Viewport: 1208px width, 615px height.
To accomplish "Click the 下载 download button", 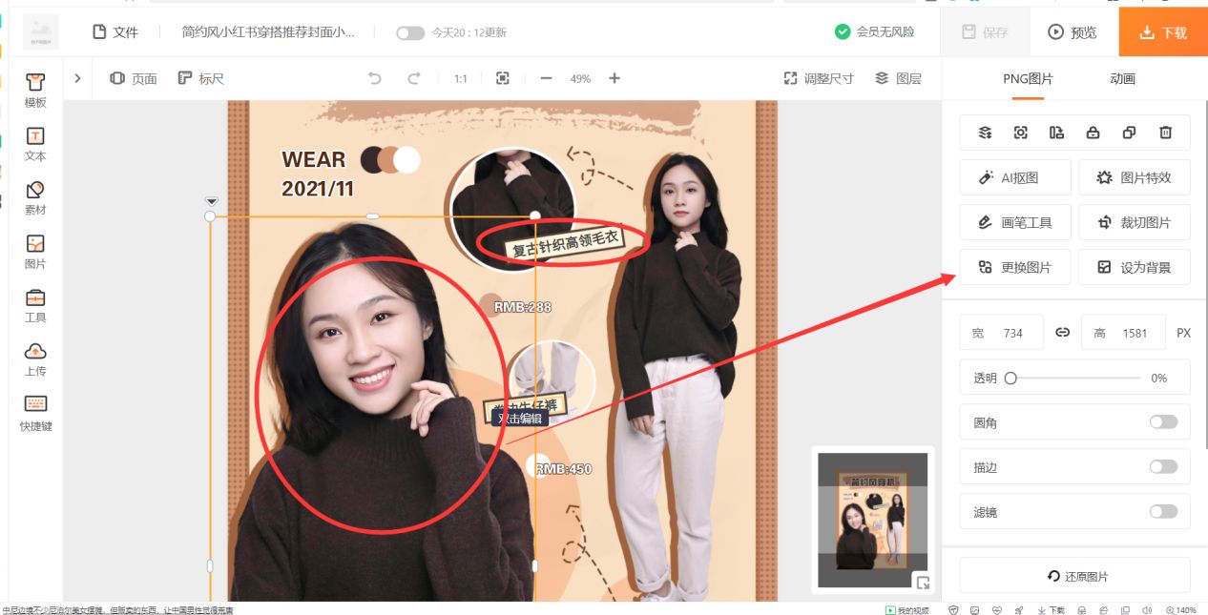I will tap(1163, 31).
